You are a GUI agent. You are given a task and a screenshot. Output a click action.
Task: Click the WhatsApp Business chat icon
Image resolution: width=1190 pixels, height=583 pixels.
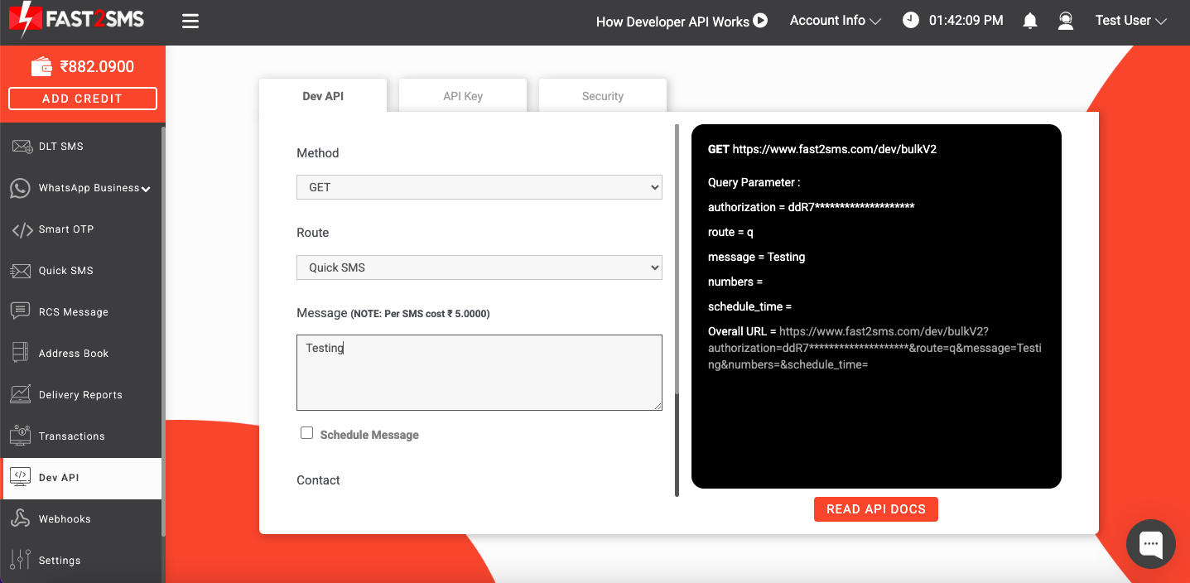point(21,188)
